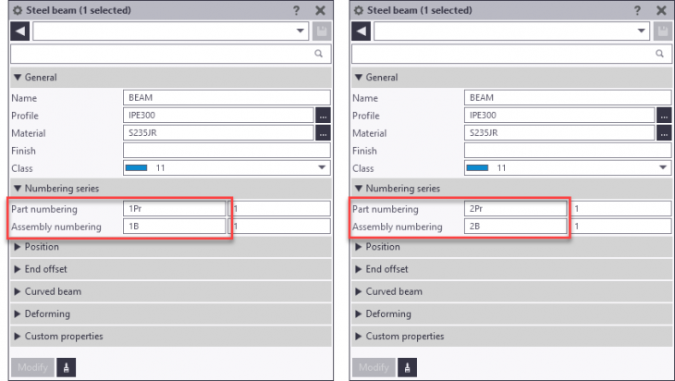Expand Position section in left panel

171,247
